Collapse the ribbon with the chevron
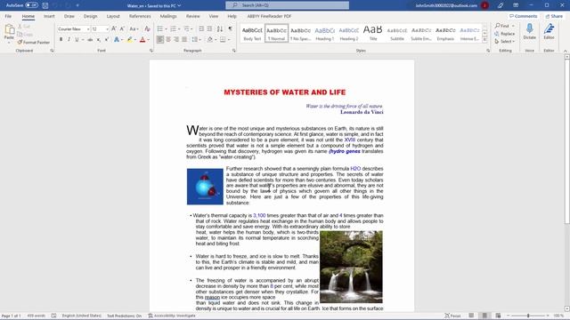The height and width of the screenshot is (320, 570). point(565,51)
